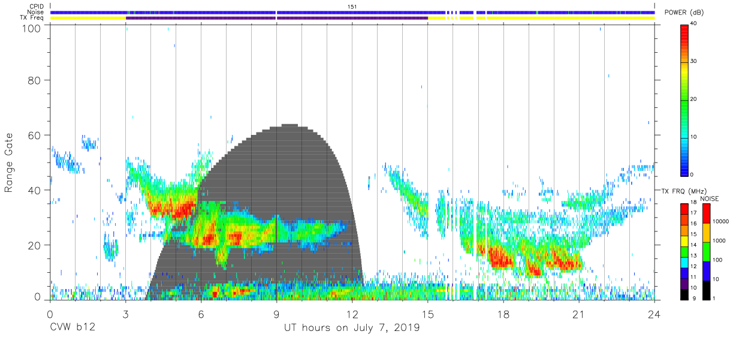Click the x-axis tick label '3'
This screenshot has height=340, width=736.
point(125,313)
